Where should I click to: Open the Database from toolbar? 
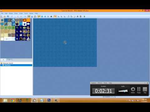click(68, 16)
